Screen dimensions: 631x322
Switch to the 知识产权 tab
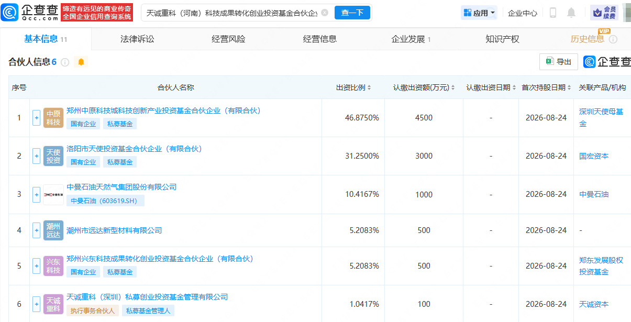pyautogui.click(x=502, y=39)
